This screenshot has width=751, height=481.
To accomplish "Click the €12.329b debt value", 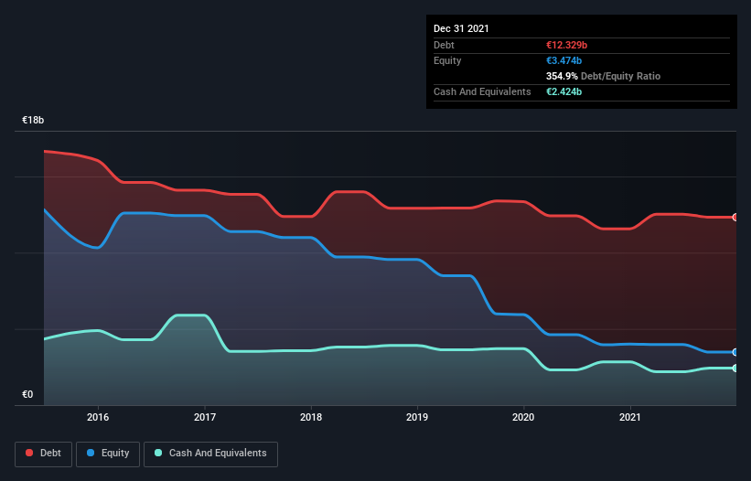I will point(566,45).
